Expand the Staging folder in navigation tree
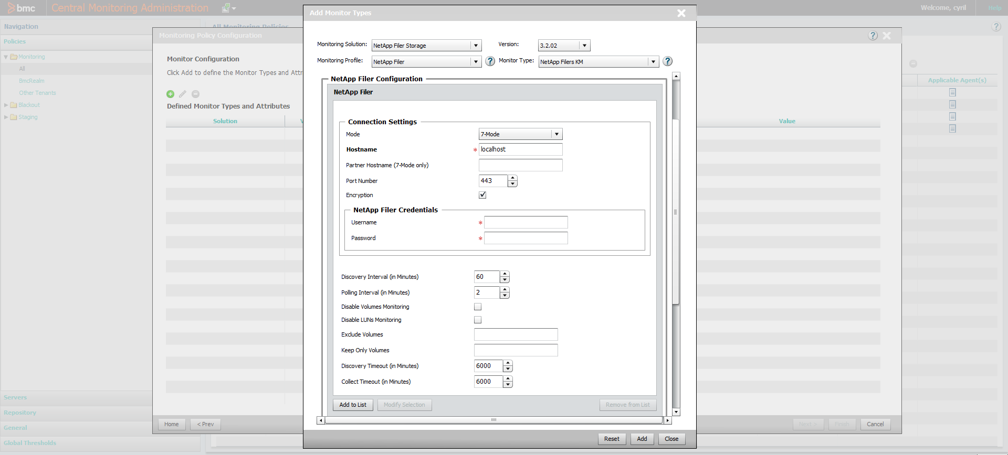This screenshot has height=455, width=1008. pos(6,117)
